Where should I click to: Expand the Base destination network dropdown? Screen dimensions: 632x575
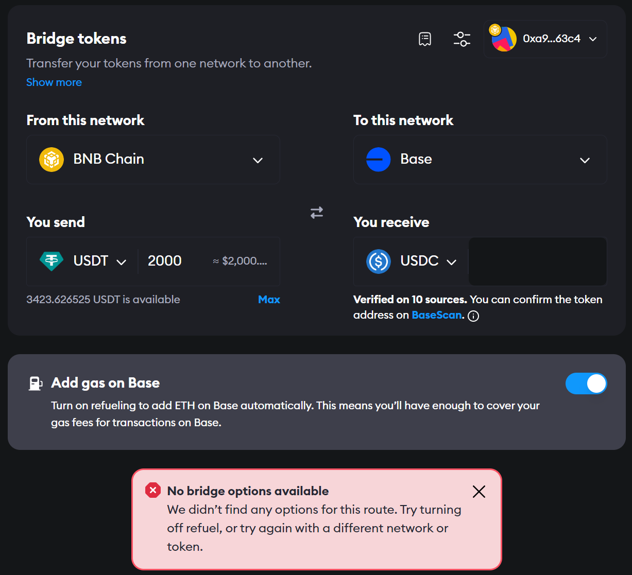pyautogui.click(x=585, y=160)
